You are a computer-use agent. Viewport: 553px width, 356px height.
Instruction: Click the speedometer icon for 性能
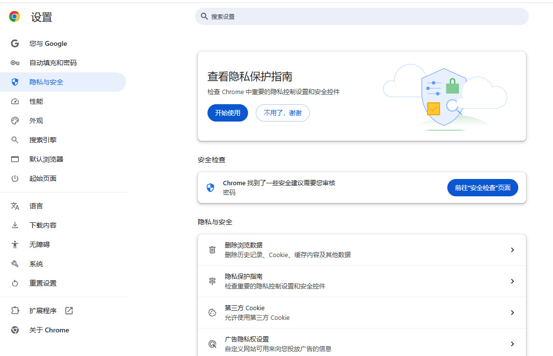tap(15, 101)
